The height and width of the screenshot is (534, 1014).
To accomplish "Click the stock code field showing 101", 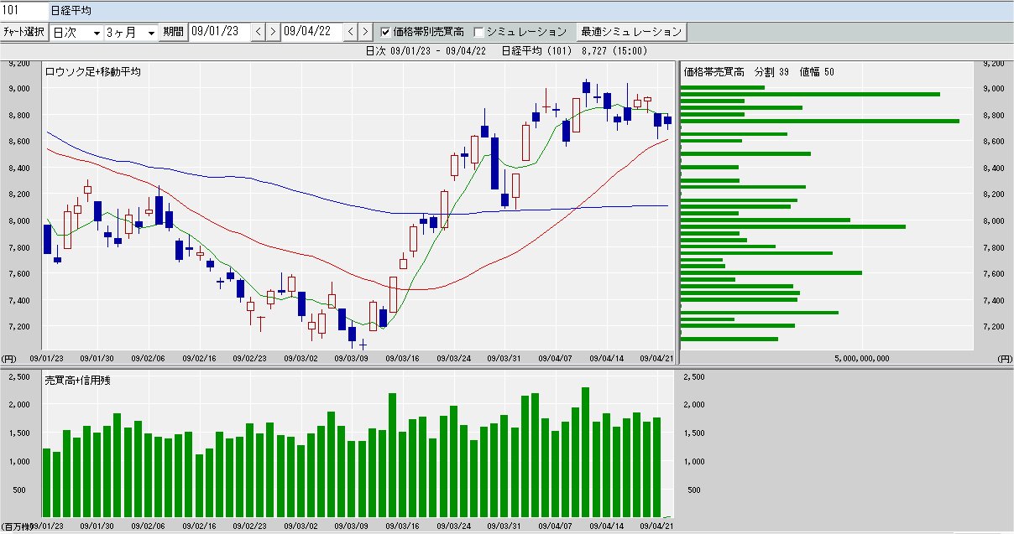I will coord(24,11).
